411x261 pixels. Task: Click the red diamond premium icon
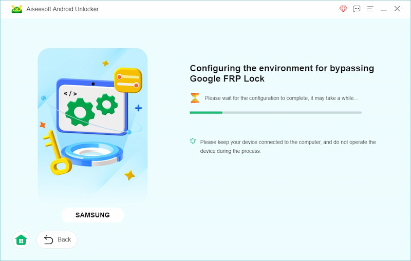(x=343, y=9)
